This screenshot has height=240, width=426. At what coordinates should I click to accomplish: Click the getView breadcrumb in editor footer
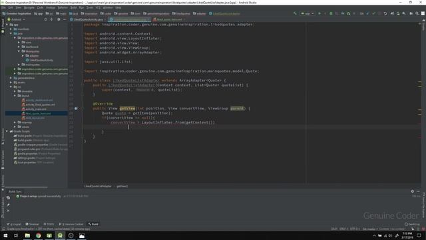coord(122,187)
